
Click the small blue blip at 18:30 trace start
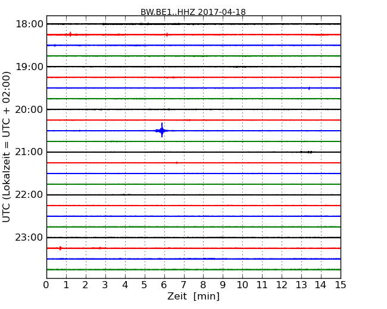[55, 45]
